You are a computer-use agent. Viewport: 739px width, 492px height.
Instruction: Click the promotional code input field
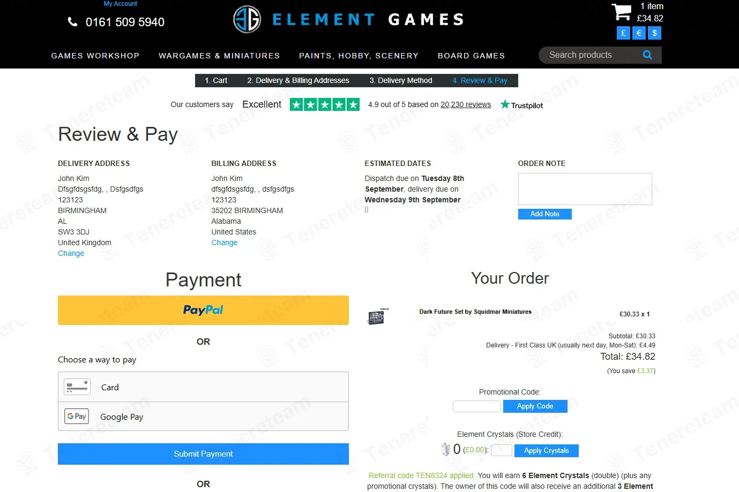(x=477, y=406)
